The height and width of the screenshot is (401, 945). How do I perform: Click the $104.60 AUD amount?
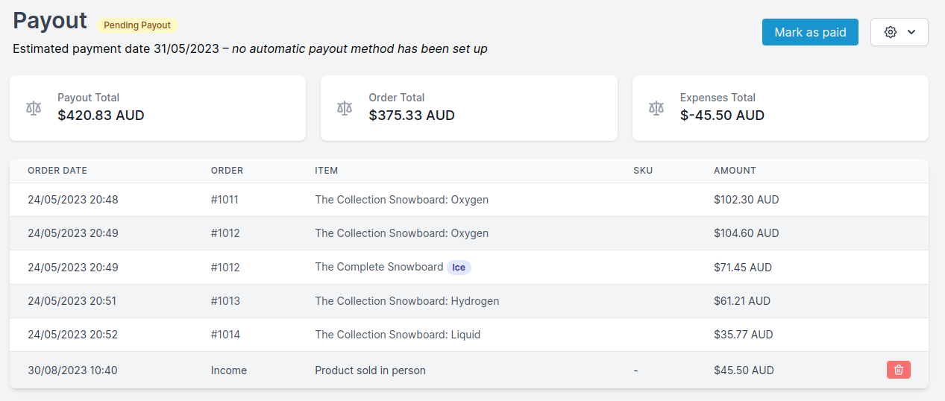[747, 233]
